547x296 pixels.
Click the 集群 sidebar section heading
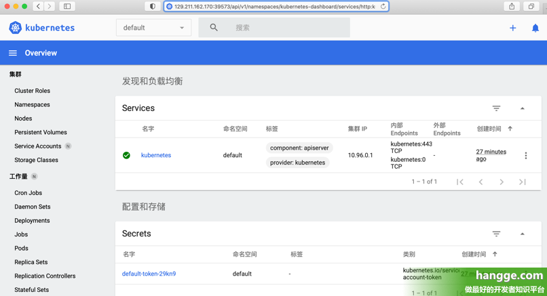point(16,75)
